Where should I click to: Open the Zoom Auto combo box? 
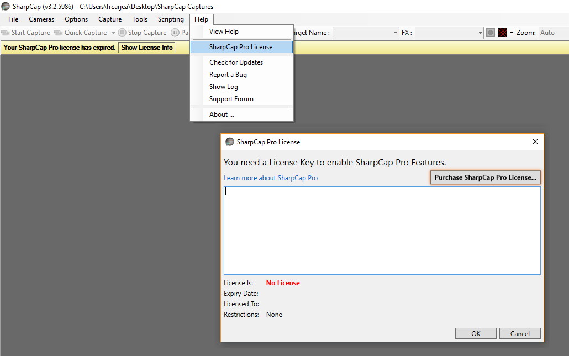click(554, 33)
